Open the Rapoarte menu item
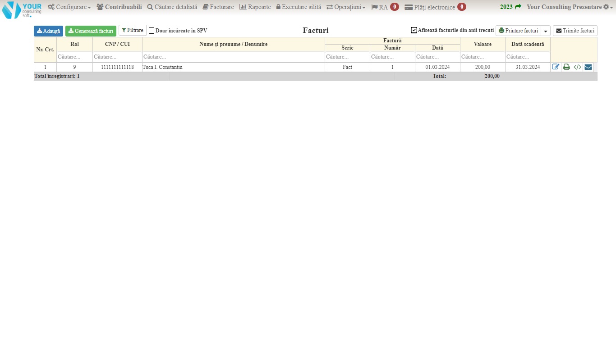Viewport: 616px width, 346px height. (x=255, y=7)
